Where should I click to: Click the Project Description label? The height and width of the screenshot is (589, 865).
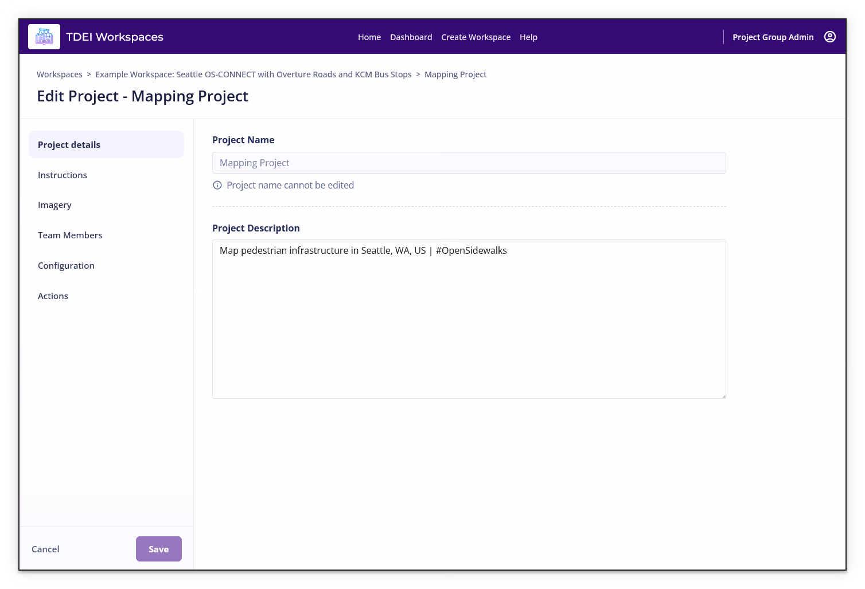(256, 228)
